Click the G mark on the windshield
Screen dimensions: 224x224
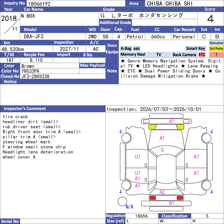click(162, 150)
